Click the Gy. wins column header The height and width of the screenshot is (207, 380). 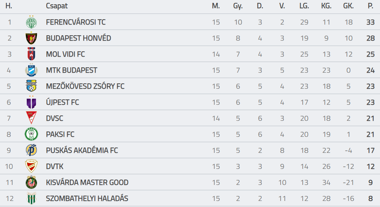pyautogui.click(x=238, y=6)
